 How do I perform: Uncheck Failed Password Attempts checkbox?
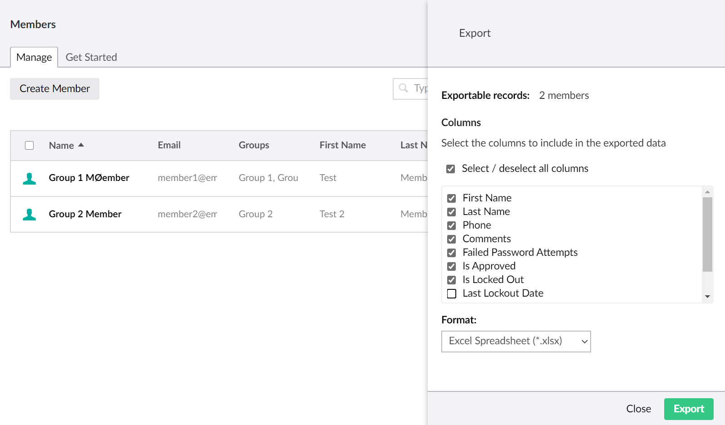pyautogui.click(x=451, y=253)
